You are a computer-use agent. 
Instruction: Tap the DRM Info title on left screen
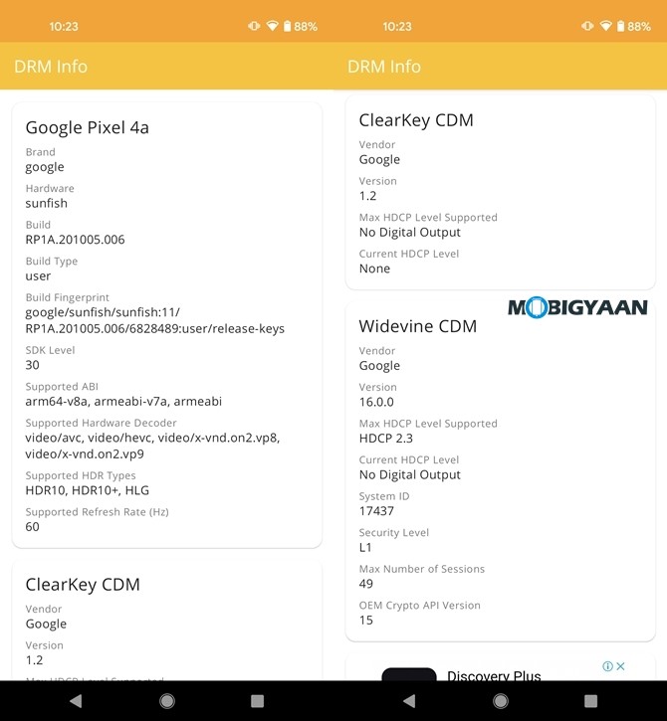coord(51,67)
